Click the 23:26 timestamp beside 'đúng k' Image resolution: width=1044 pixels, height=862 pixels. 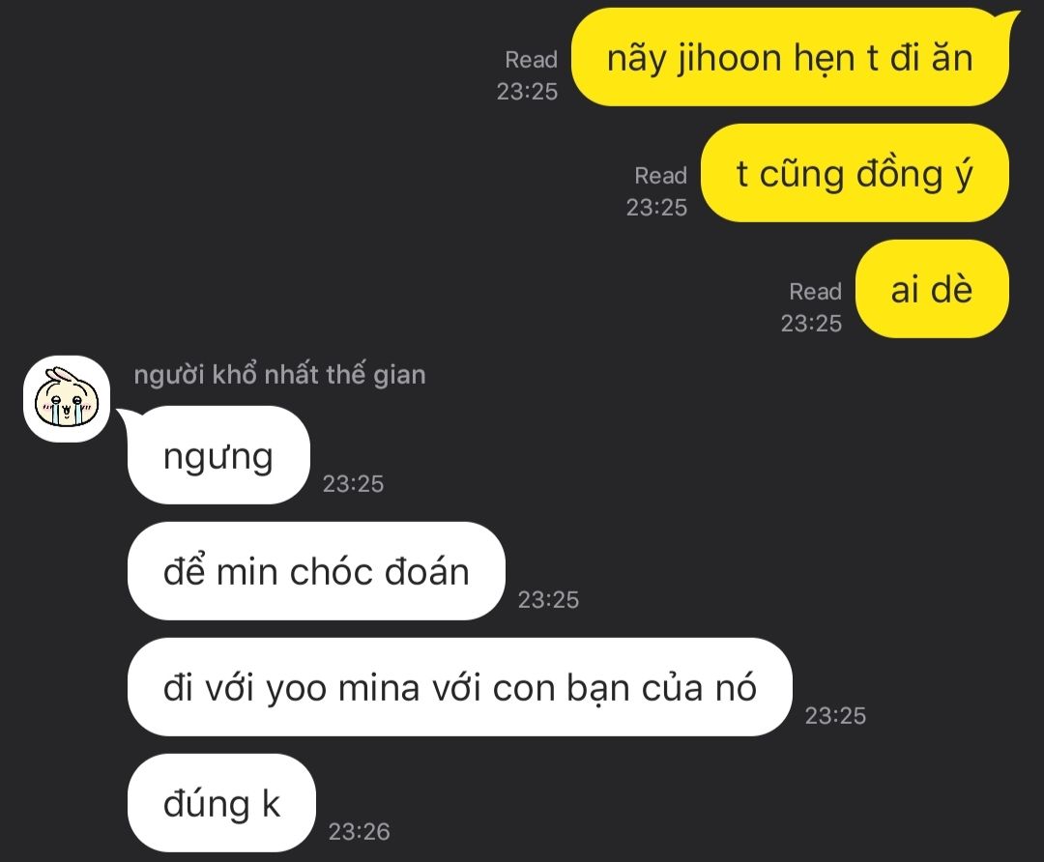[359, 831]
